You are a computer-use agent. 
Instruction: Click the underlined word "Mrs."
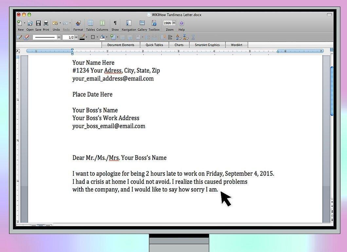(x=115, y=158)
